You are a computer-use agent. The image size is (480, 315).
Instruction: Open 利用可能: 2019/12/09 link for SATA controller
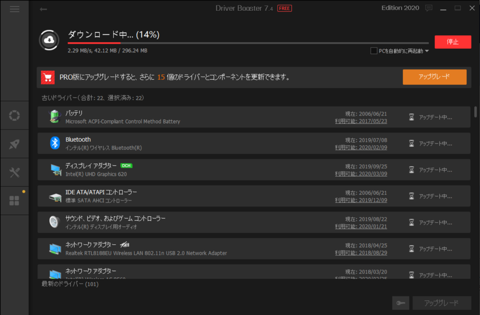tap(361, 200)
